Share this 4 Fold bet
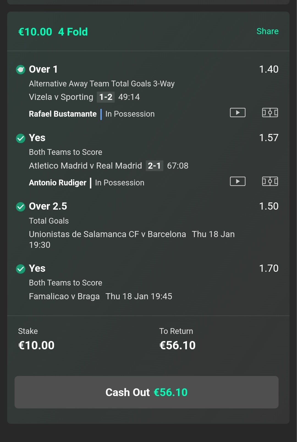 (267, 31)
